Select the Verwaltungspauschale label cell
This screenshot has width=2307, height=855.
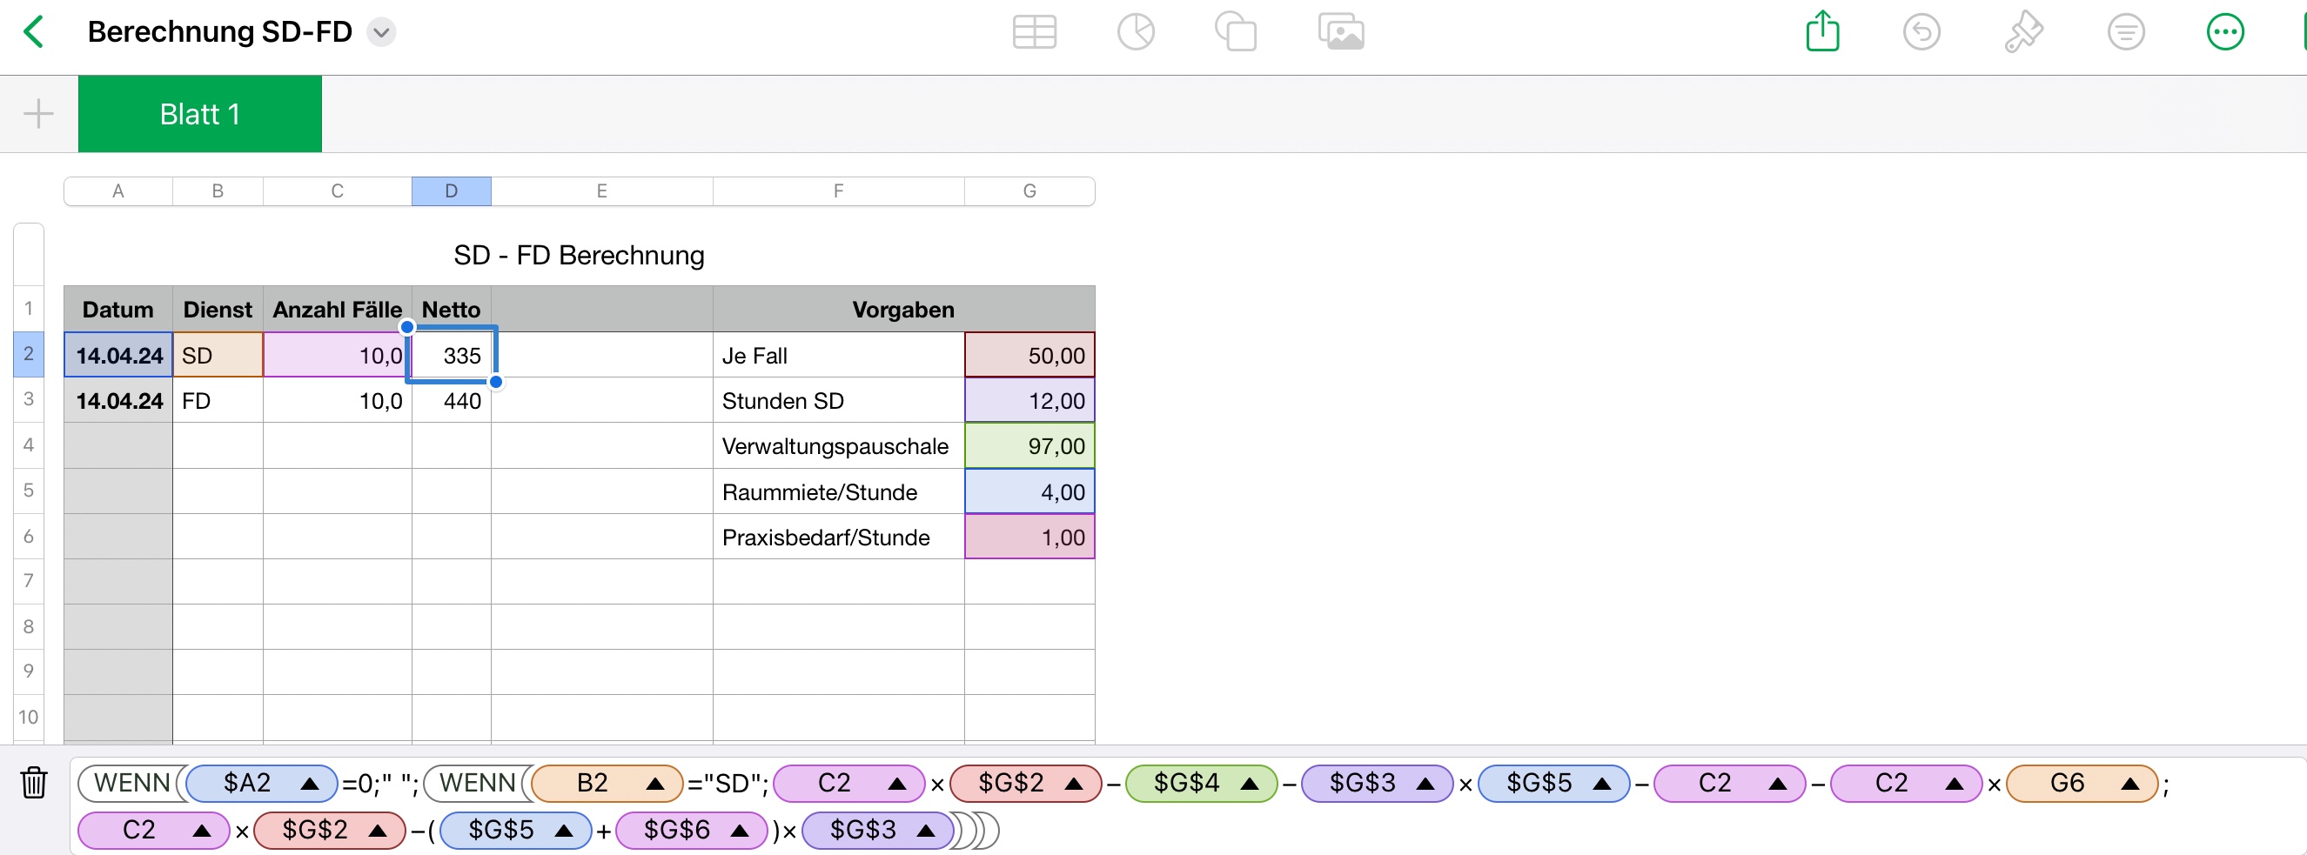pos(838,446)
